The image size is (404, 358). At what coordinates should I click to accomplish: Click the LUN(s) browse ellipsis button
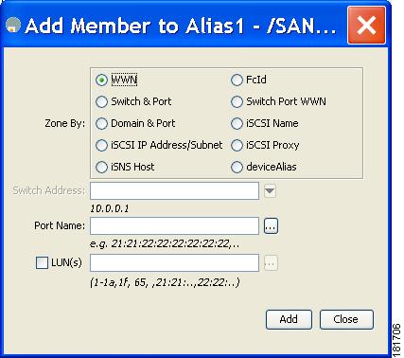271,263
